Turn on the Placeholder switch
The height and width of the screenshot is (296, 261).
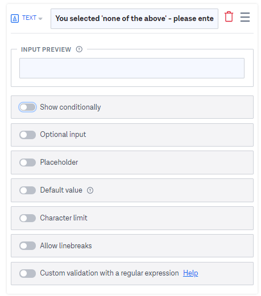(27, 162)
